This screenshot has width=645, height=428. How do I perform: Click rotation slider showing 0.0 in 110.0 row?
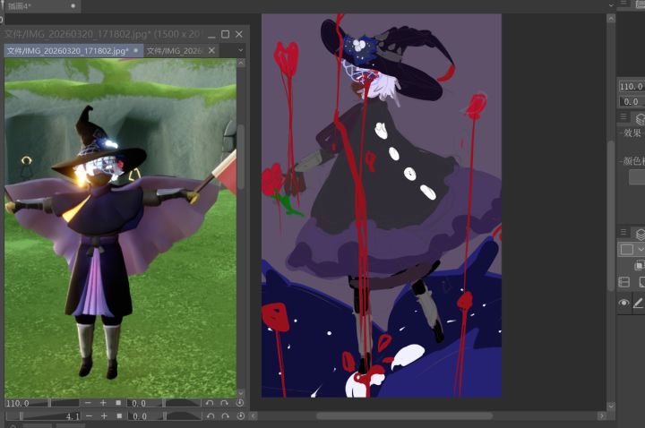[x=164, y=403]
